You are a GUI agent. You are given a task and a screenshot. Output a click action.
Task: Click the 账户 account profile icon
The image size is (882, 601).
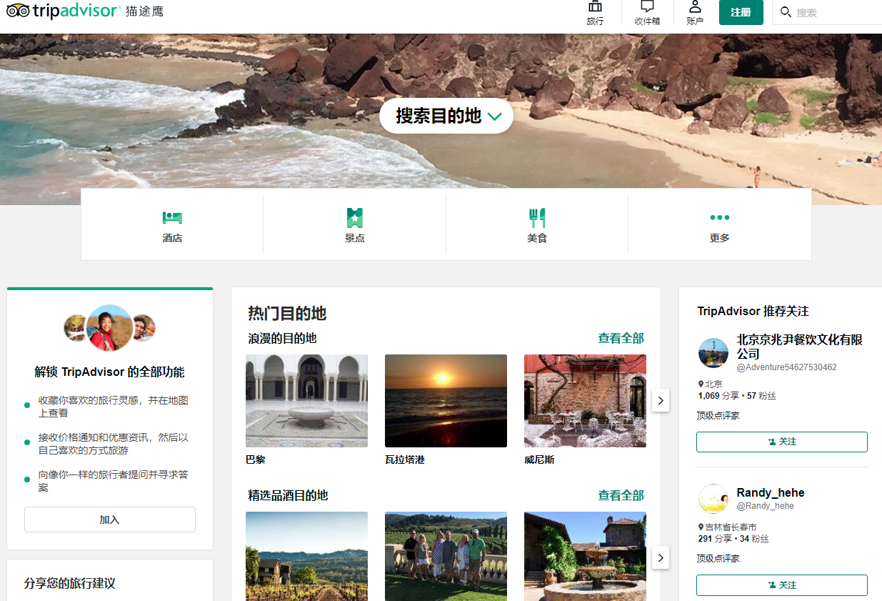point(695,8)
